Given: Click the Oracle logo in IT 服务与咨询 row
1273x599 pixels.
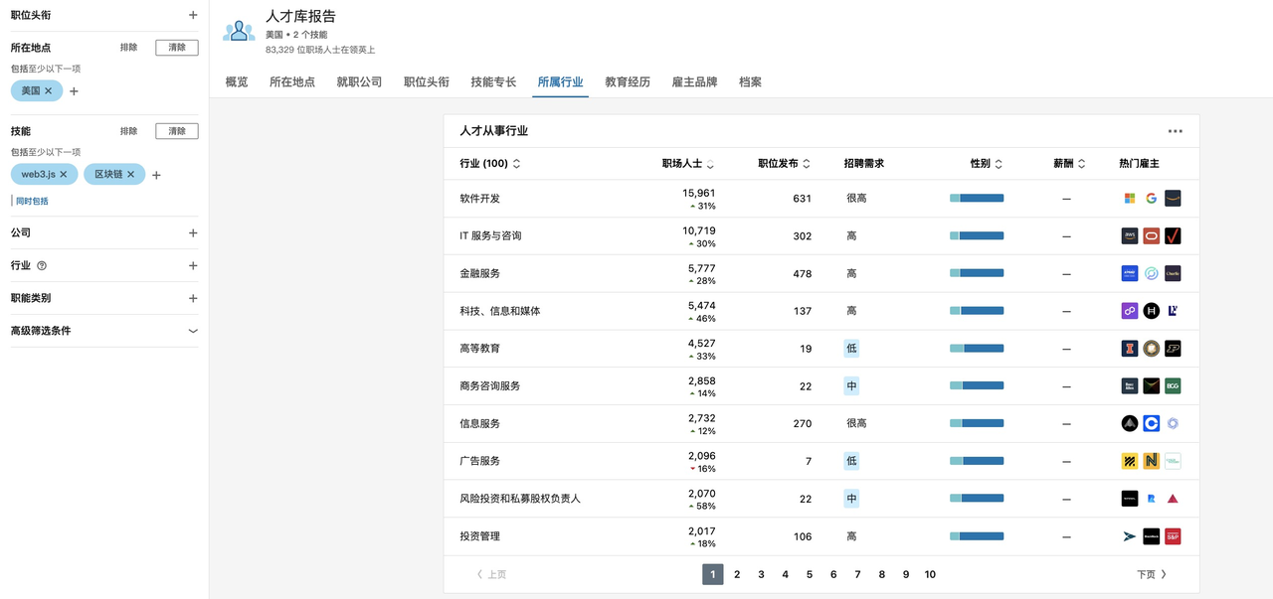Looking at the screenshot, I should [x=1151, y=236].
